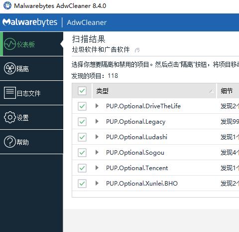The image size is (239, 232).
Task: Sort by the 类型 column header
Action: tap(154, 91)
